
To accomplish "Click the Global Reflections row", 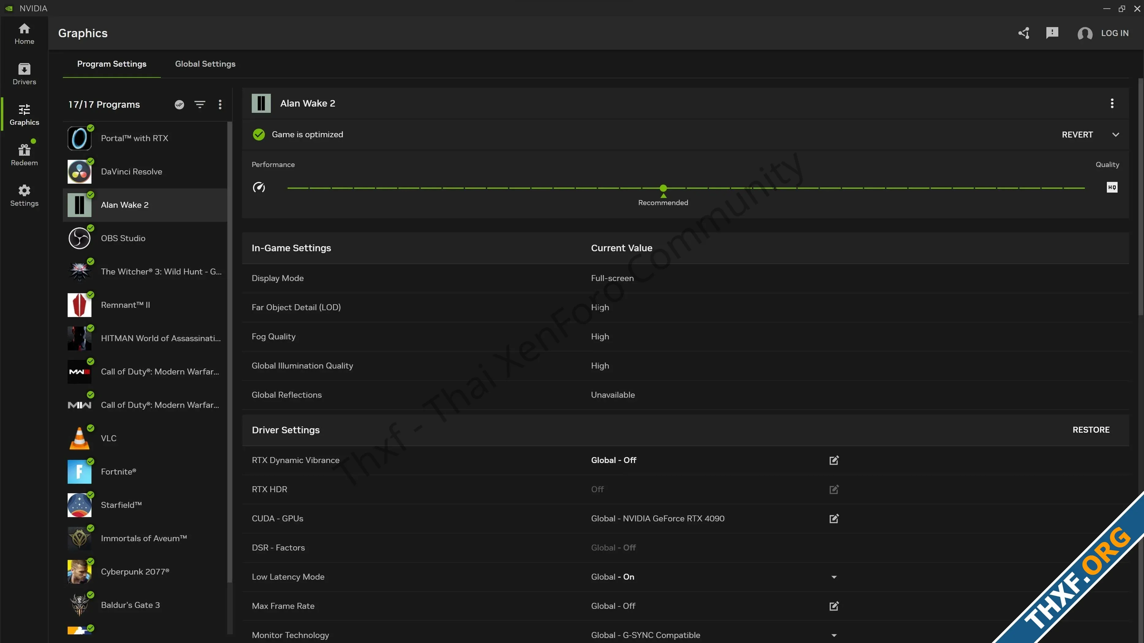I will 685,395.
